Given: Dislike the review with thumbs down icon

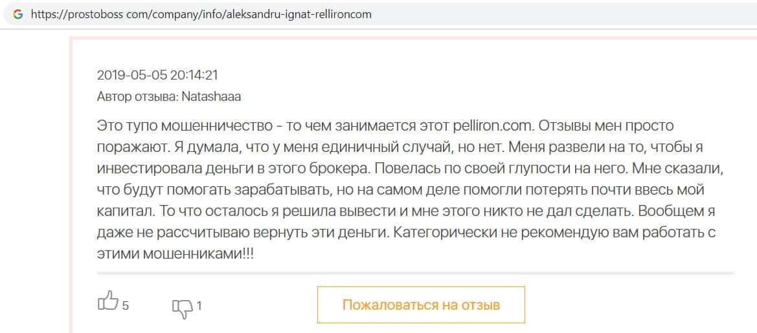Looking at the screenshot, I should click(x=182, y=308).
